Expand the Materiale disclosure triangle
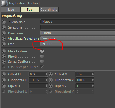Screen dimensions: 115x108 coord(9,22)
